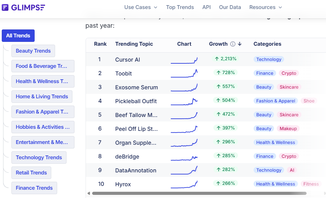Click Shoe tag in Pickleball Outfit row

309,101
